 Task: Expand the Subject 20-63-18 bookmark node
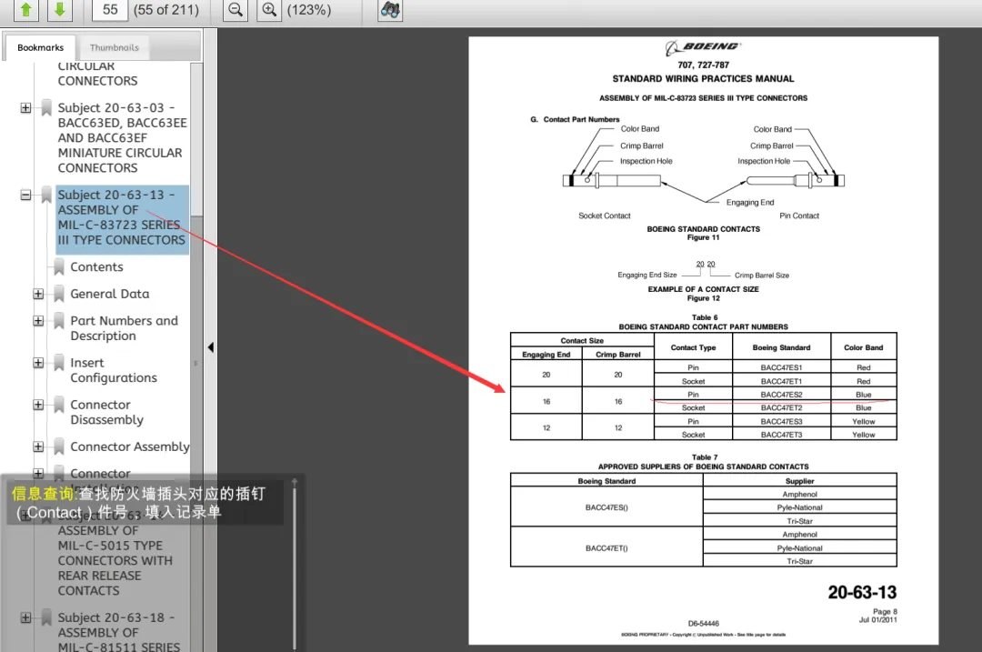(25, 617)
